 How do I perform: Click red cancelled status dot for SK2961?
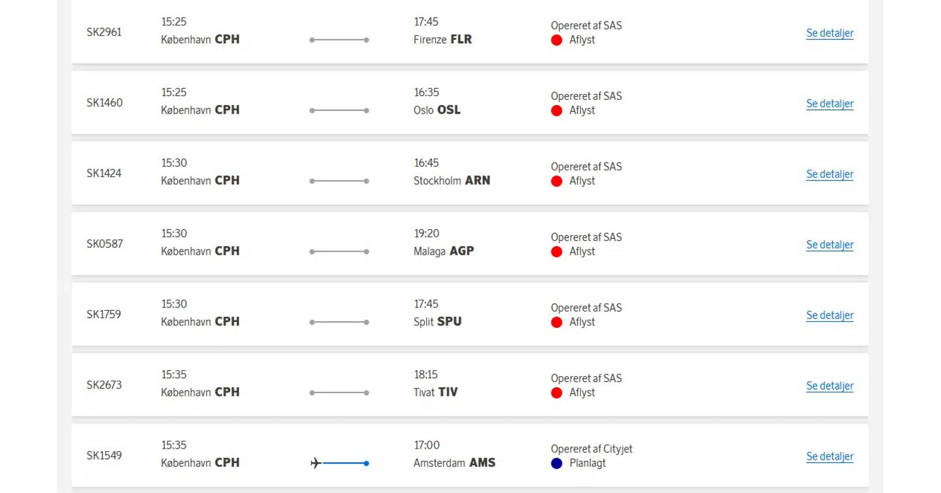pos(557,40)
